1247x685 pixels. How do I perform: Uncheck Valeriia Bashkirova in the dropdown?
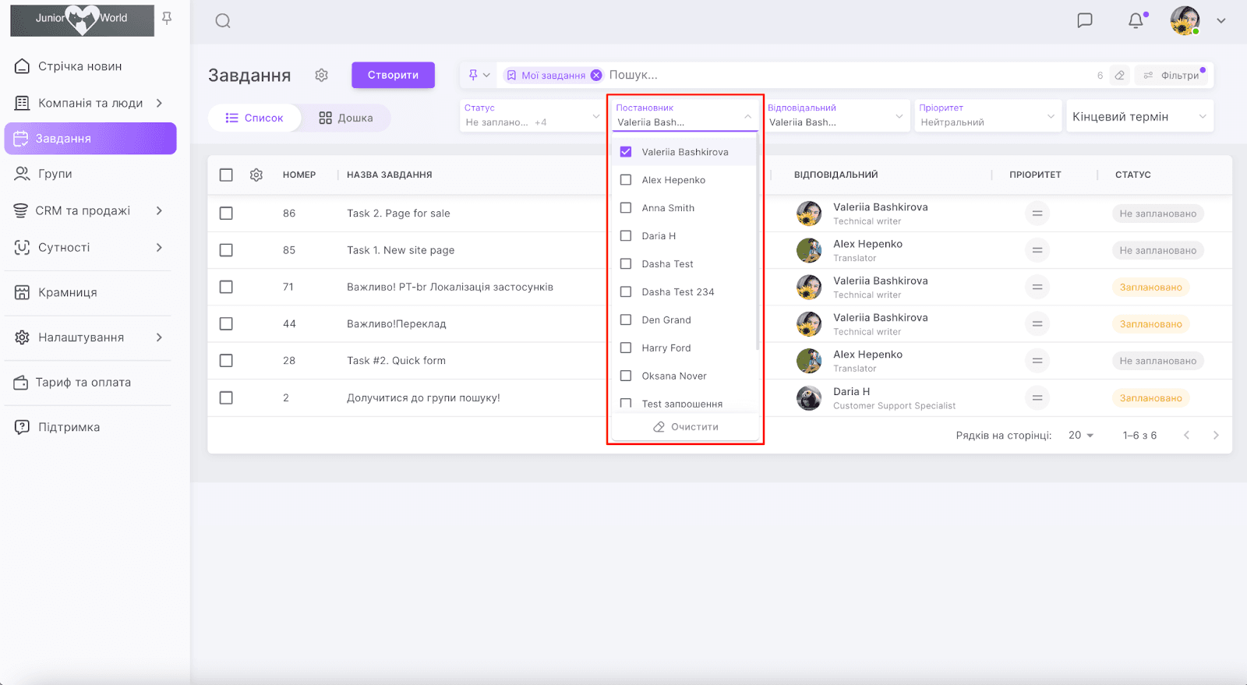[x=626, y=152]
